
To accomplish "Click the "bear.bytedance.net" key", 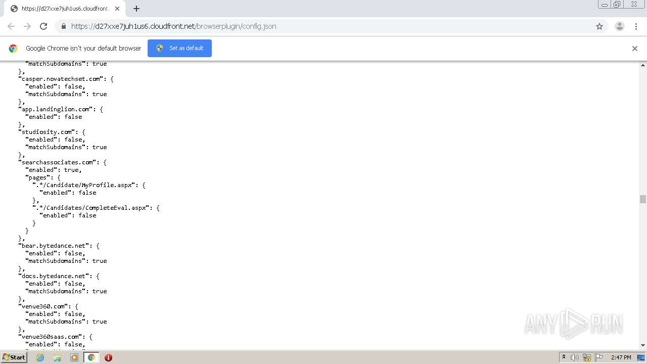I will [54, 246].
